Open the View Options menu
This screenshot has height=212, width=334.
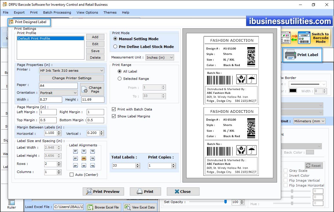pyautogui.click(x=87, y=12)
